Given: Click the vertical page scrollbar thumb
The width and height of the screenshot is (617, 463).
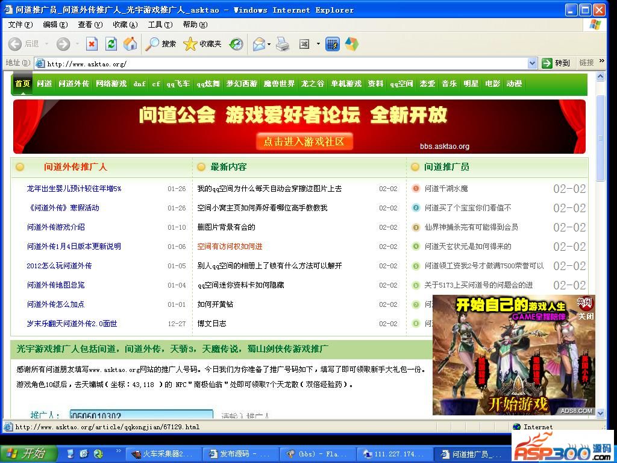Looking at the screenshot, I should click(x=600, y=139).
